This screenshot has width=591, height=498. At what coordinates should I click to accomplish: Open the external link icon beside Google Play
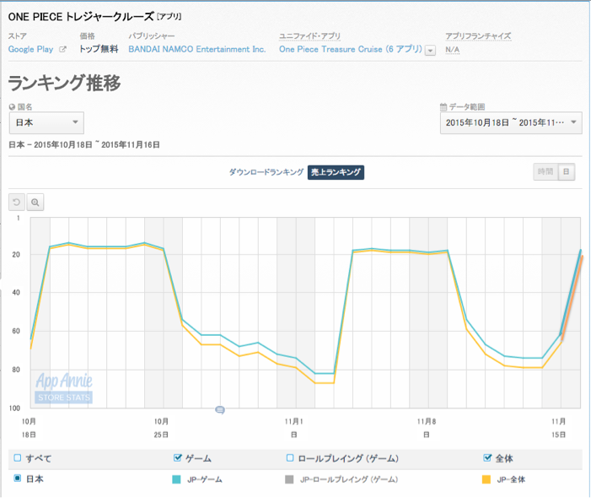pyautogui.click(x=63, y=49)
